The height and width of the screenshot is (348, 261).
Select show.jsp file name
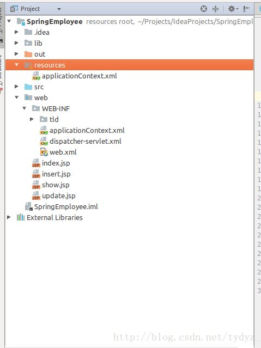click(x=56, y=185)
